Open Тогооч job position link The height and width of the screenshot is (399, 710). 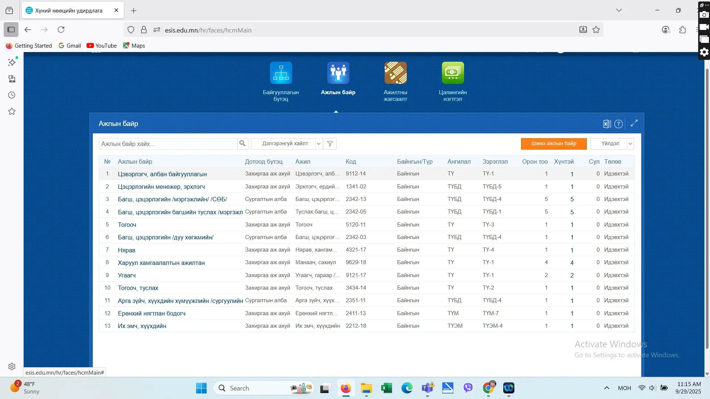(x=127, y=225)
